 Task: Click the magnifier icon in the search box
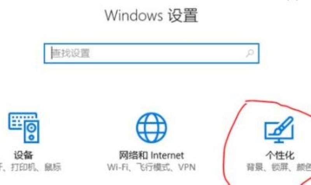[250, 53]
